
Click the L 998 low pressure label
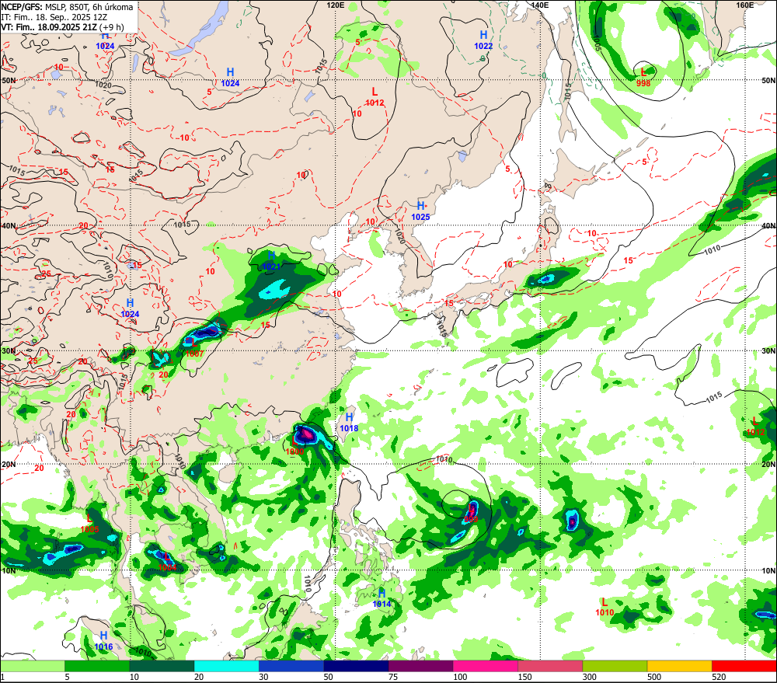tap(643, 78)
